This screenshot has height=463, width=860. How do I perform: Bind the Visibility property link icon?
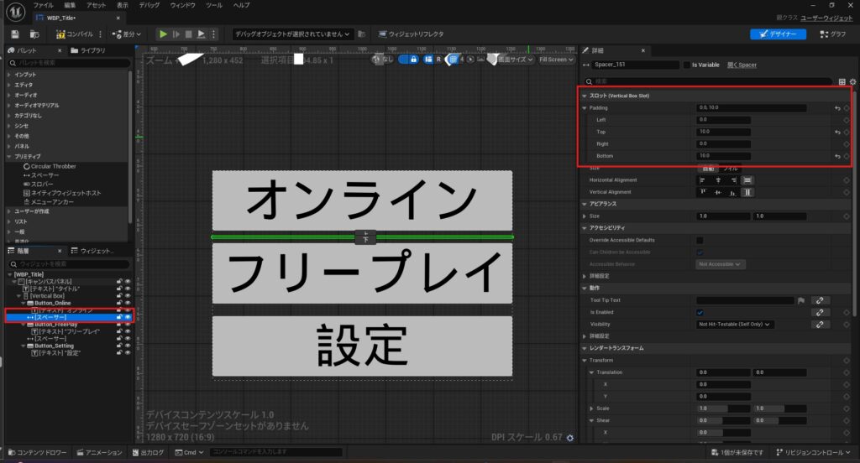pos(820,325)
